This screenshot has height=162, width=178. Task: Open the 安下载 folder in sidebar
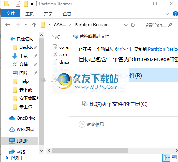22,90
